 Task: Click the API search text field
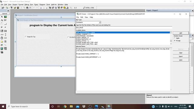[124, 28]
